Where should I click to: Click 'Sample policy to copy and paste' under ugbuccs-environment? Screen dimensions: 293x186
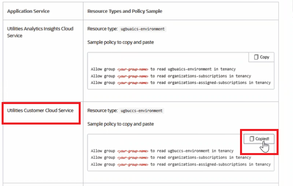coord(120,124)
